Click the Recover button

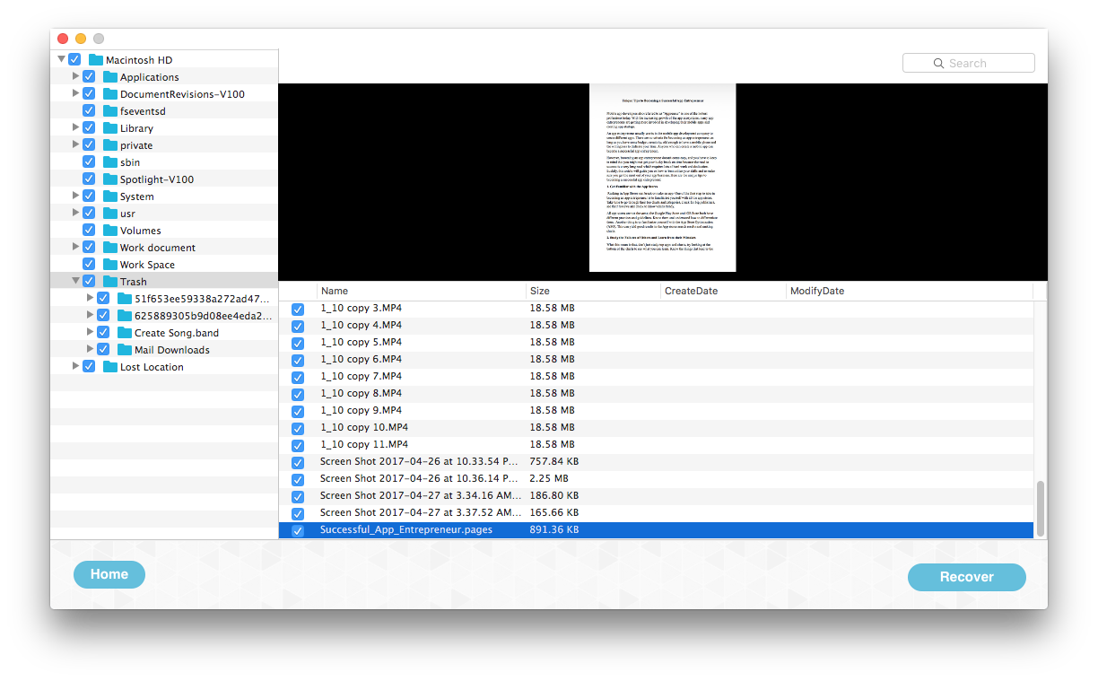click(x=967, y=577)
